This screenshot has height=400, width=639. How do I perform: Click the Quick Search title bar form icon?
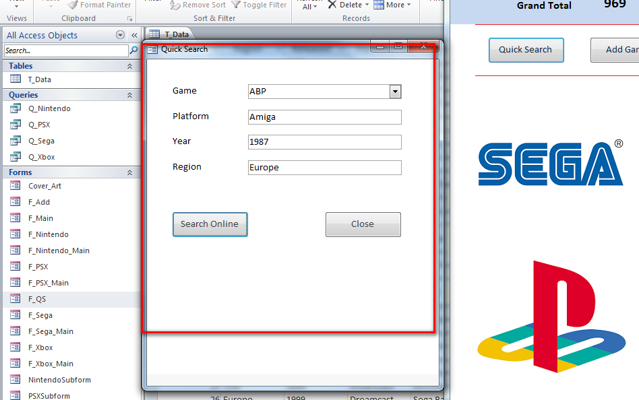tap(152, 49)
